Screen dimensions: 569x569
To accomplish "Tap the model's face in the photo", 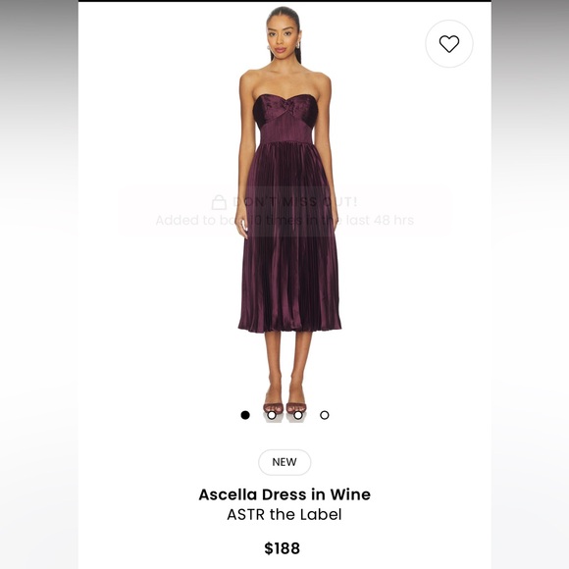I will pyautogui.click(x=284, y=37).
